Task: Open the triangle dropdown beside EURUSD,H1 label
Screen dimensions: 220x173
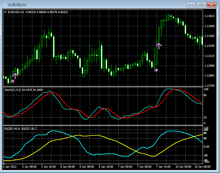Action: click(x=5, y=12)
